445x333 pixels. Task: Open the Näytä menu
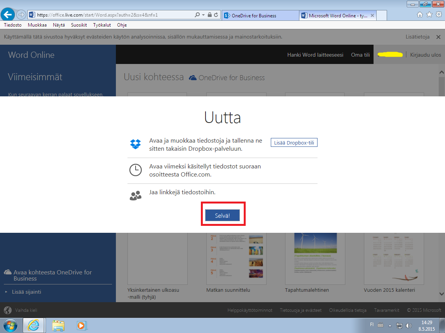coord(59,25)
